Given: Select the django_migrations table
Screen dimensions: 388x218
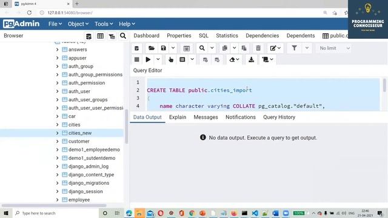Looking at the screenshot, I should [89, 183].
